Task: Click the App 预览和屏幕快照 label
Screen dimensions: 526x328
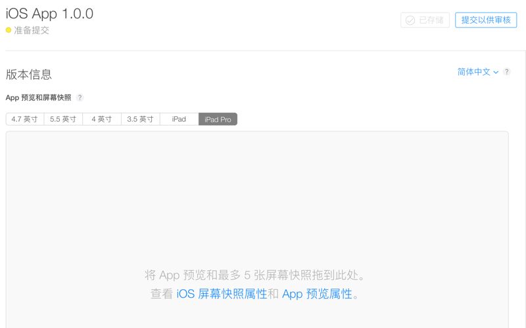Action: coord(39,97)
